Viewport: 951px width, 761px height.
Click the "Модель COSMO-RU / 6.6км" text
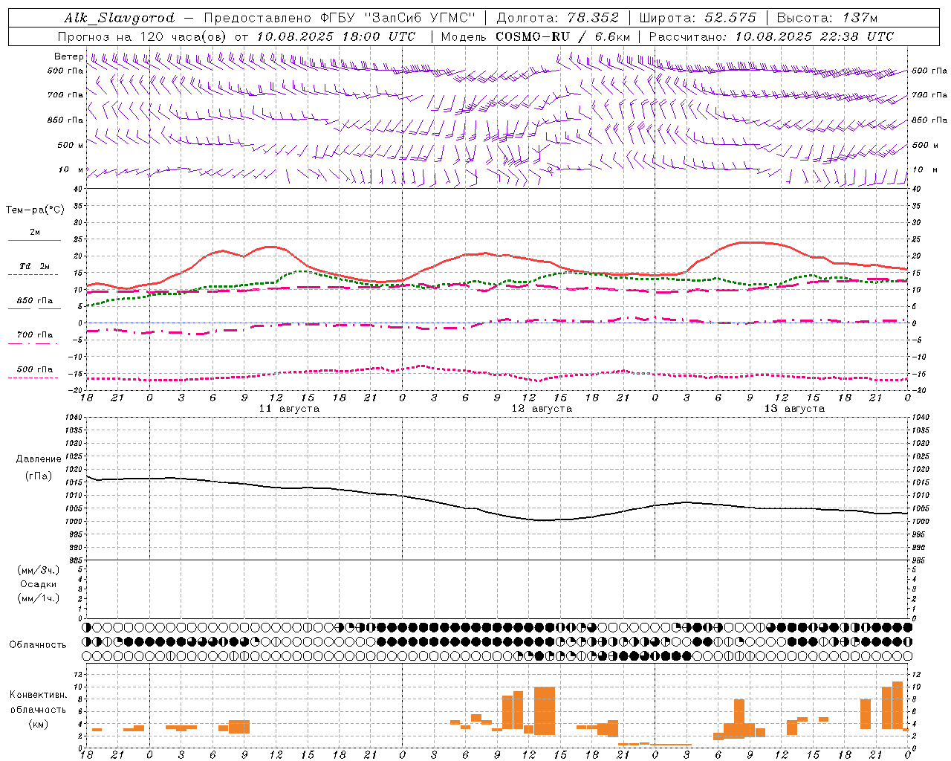[536, 36]
